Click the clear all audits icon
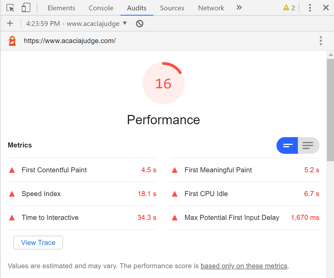 (140, 24)
